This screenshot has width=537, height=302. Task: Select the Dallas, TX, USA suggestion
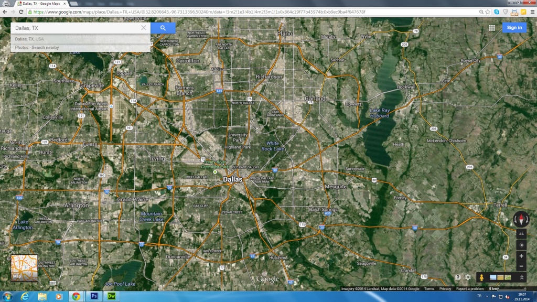[29, 39]
